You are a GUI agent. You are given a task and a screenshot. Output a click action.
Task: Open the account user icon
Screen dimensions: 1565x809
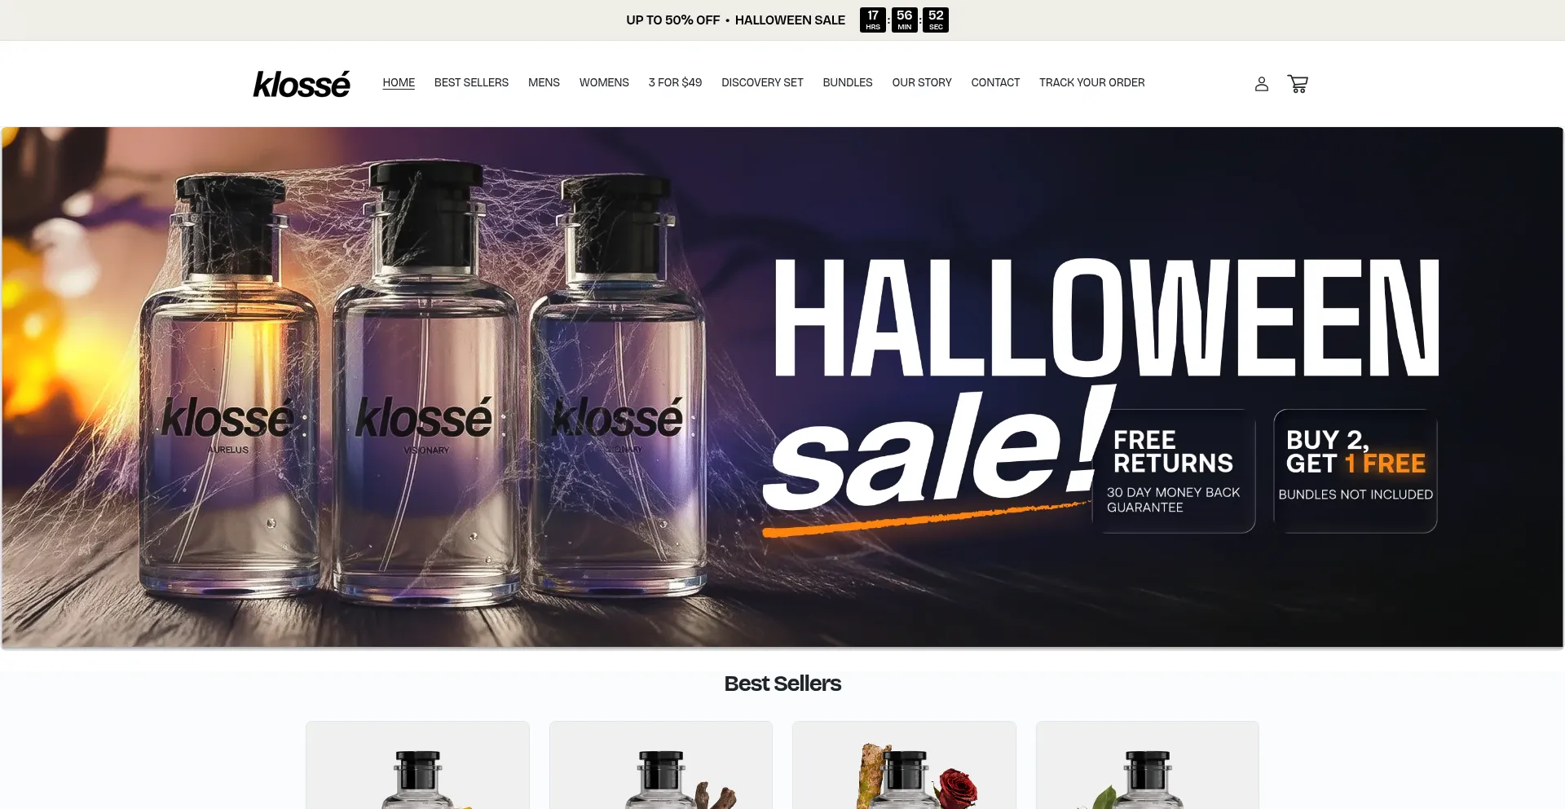[x=1261, y=84]
